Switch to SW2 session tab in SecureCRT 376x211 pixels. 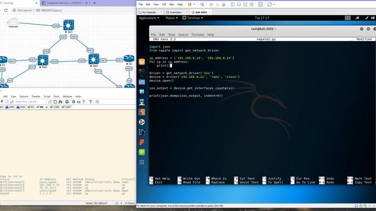tap(10, 107)
